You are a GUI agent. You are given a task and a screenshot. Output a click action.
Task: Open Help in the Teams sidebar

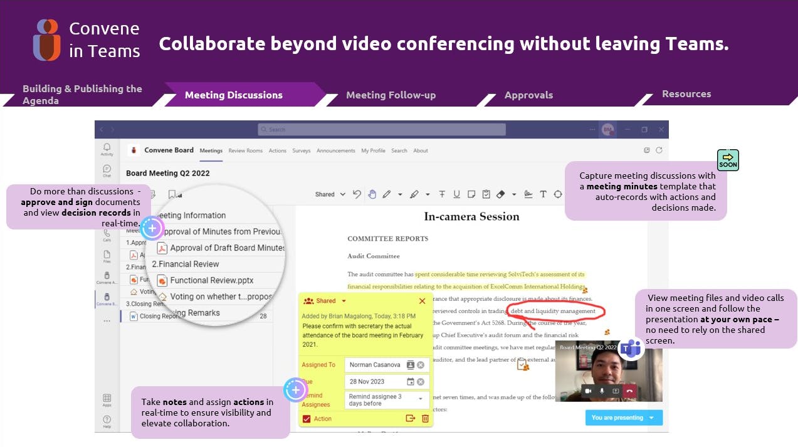tap(107, 421)
